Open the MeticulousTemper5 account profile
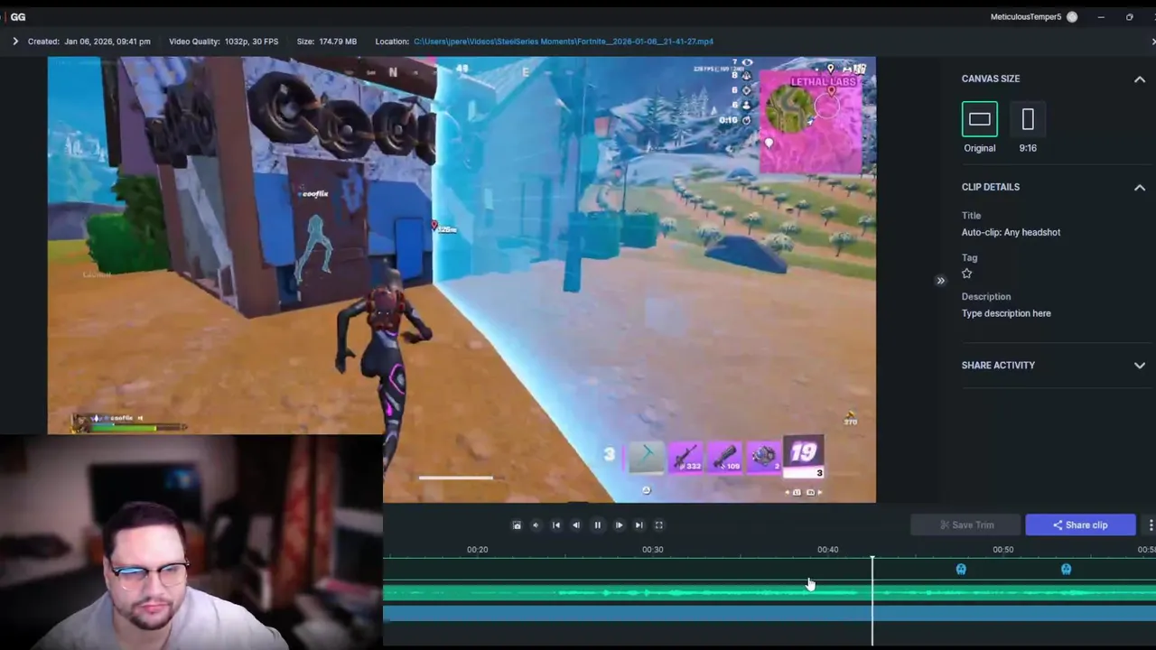Viewport: 1156px width, 650px height. (x=1033, y=17)
